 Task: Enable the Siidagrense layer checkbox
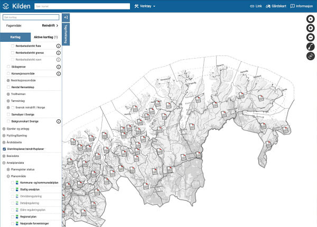pos(8,67)
